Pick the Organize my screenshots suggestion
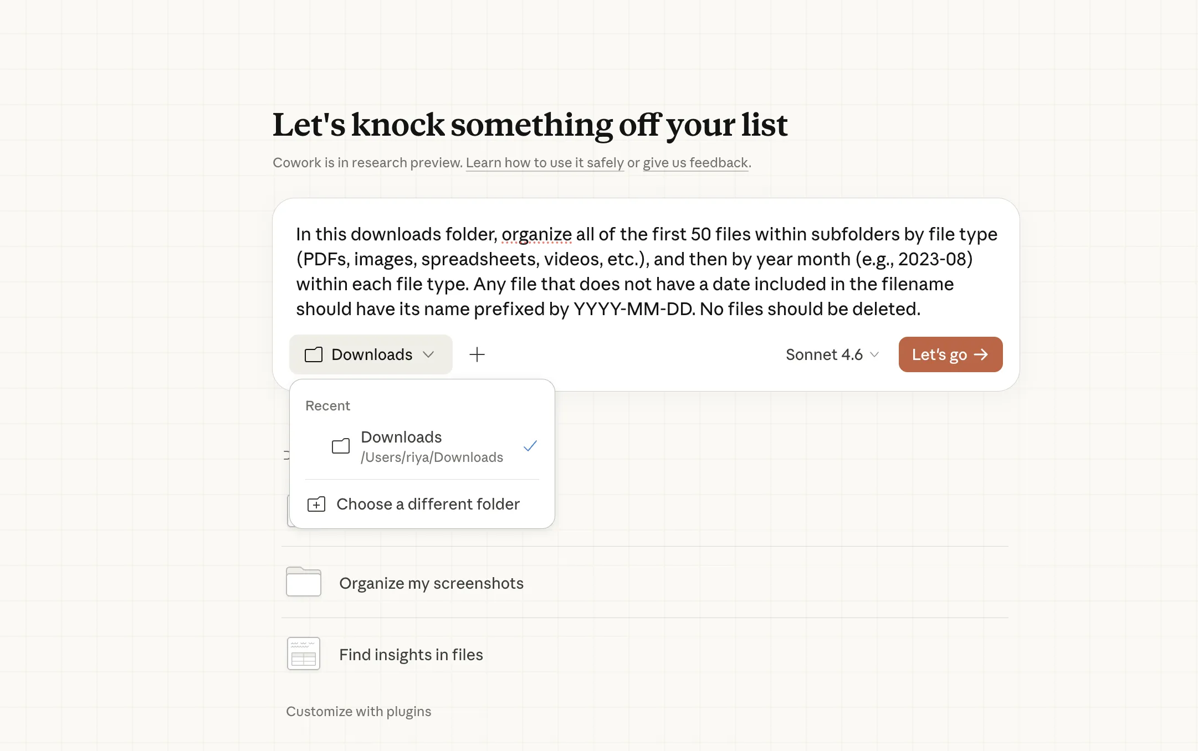The image size is (1198, 751). pos(431,583)
